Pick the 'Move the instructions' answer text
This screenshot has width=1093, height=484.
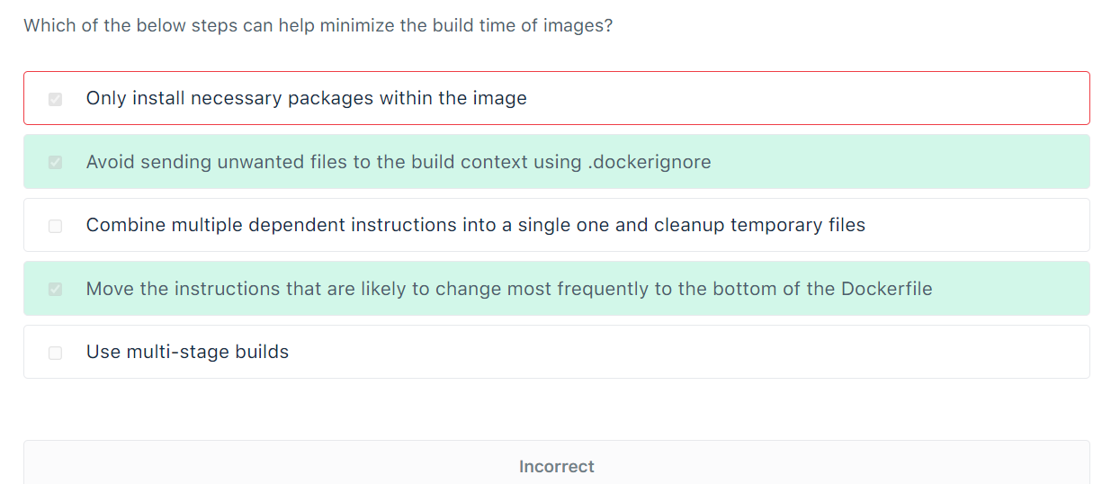pyautogui.click(x=508, y=289)
